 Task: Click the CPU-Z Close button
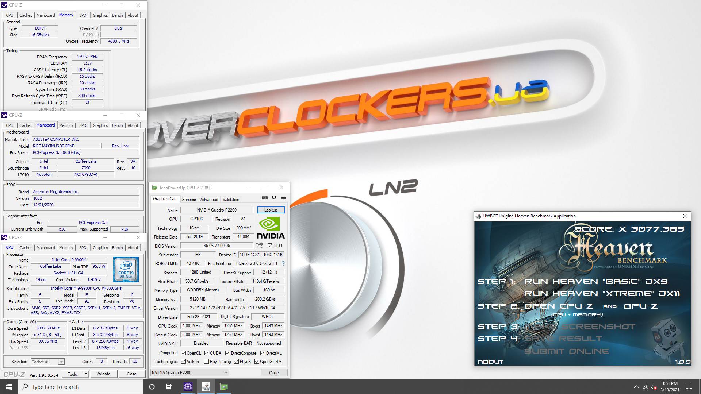coord(131,374)
